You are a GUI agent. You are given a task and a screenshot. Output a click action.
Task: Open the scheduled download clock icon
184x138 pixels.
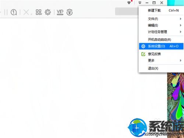[x=14, y=12]
